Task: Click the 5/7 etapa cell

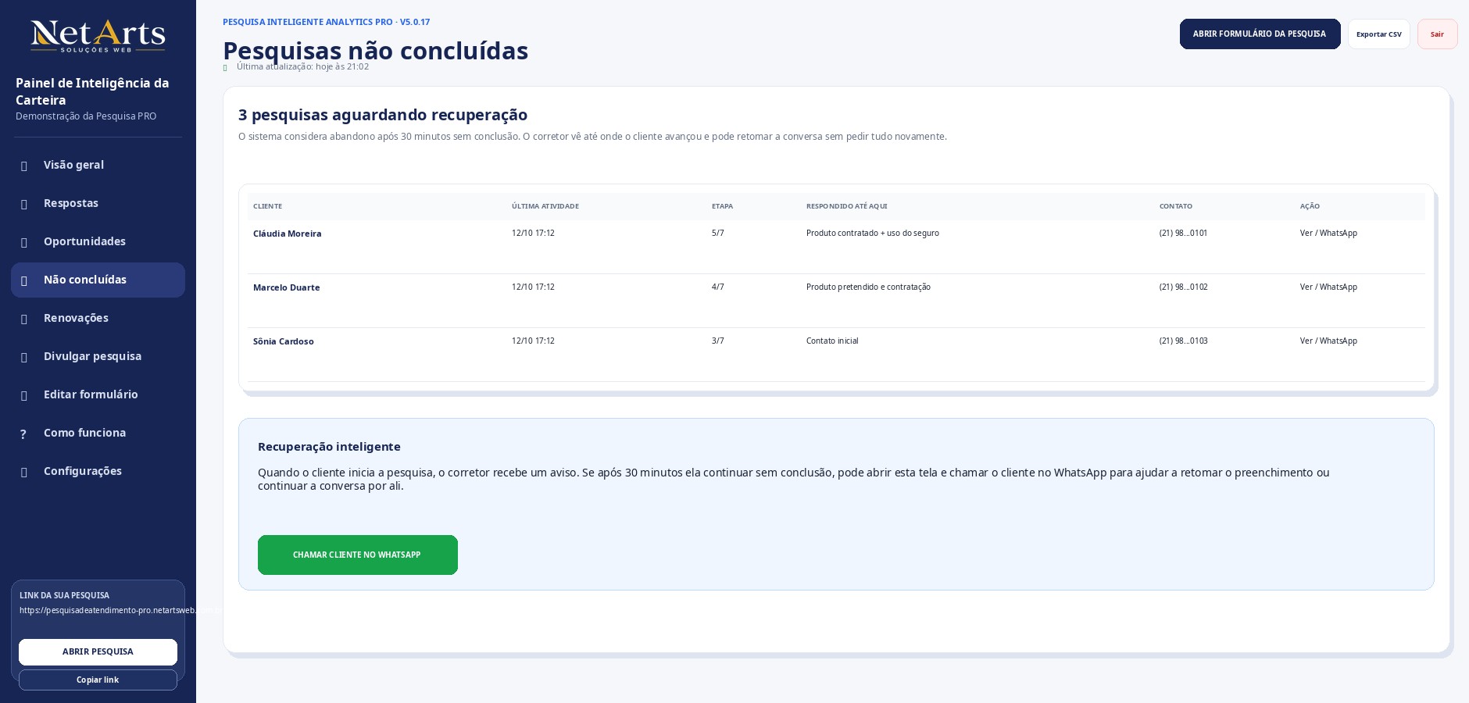Action: [x=717, y=233]
